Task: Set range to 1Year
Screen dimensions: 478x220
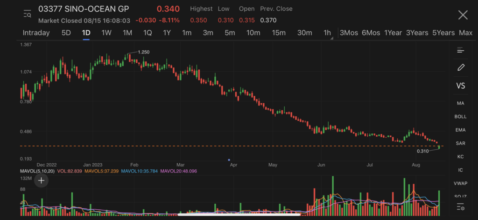Action: point(393,33)
